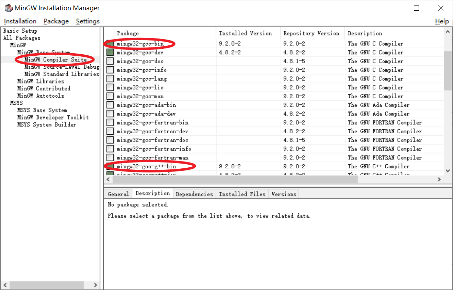Mark the mingw32-gcc-fortran-doc package checkbox
The height and width of the screenshot is (290, 453).
tap(110, 140)
